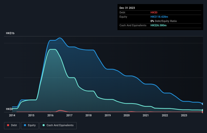
Task: Click the 2014 x-axis label
Action: [12, 115]
